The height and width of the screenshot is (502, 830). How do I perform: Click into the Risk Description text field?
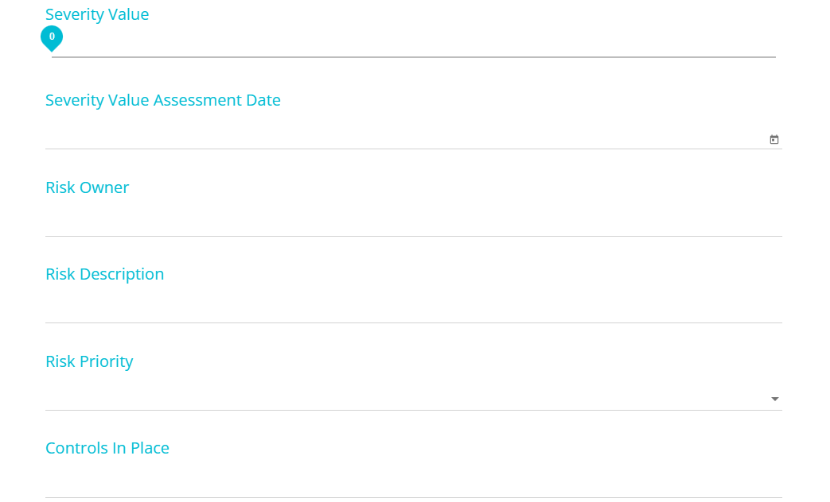coord(414,312)
